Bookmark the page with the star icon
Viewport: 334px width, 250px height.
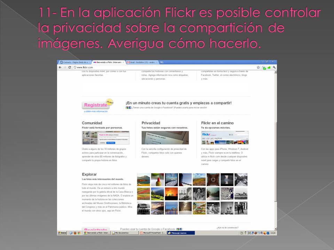[258, 67]
